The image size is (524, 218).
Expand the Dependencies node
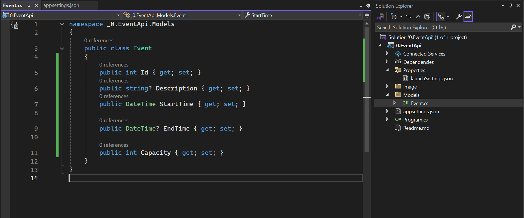click(387, 62)
